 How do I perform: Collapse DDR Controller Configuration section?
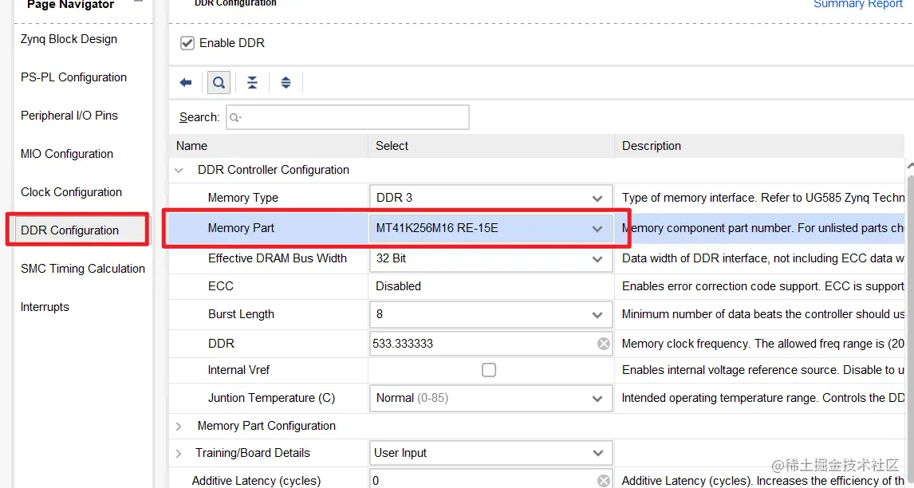point(179,171)
